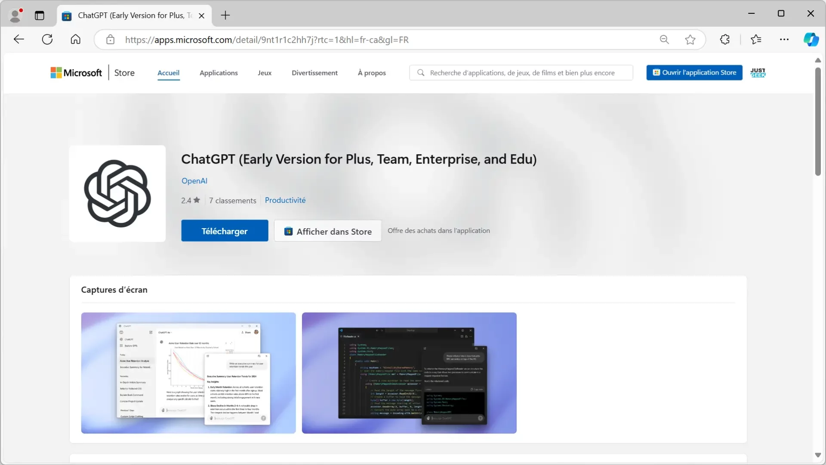Open the favorites list

756,40
